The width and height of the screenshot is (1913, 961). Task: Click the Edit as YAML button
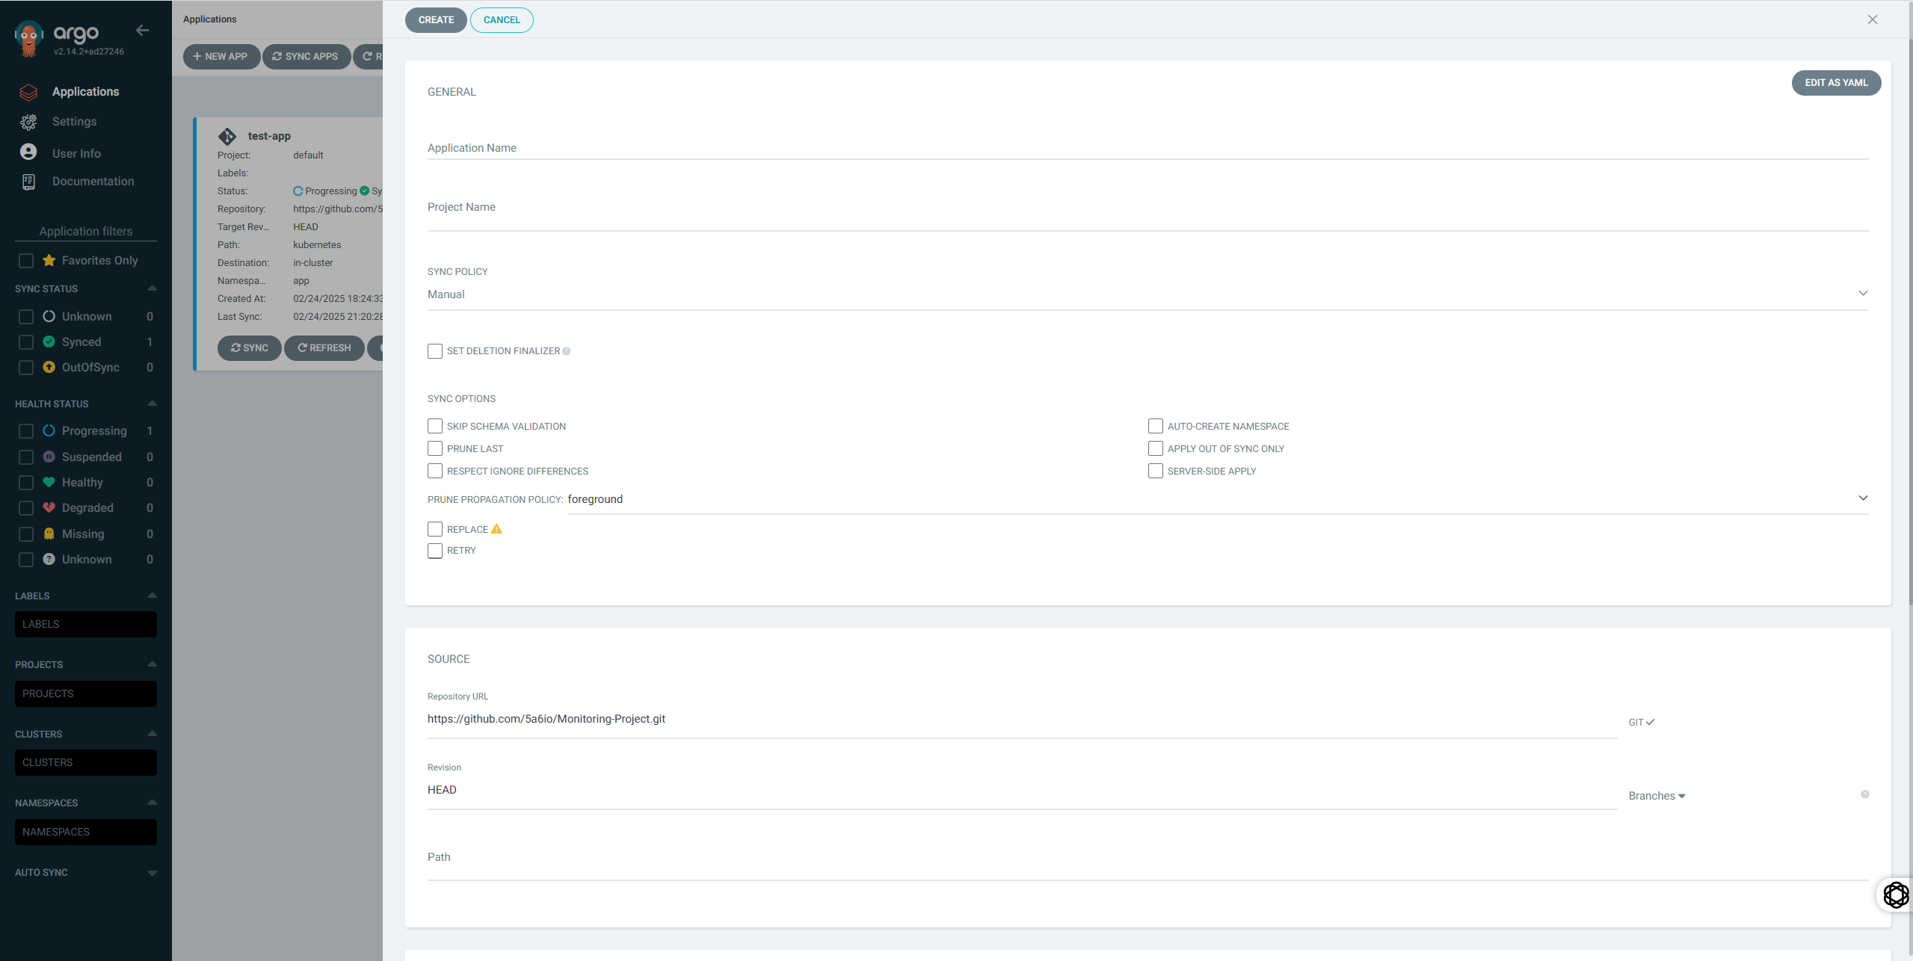pos(1835,83)
